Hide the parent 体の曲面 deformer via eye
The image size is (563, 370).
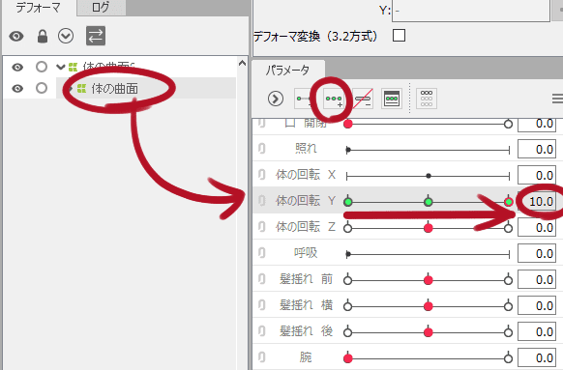tap(17, 67)
